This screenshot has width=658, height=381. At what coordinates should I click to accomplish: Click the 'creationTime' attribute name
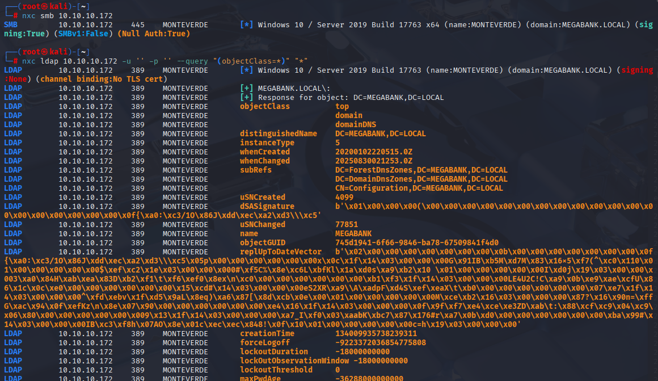(267, 333)
